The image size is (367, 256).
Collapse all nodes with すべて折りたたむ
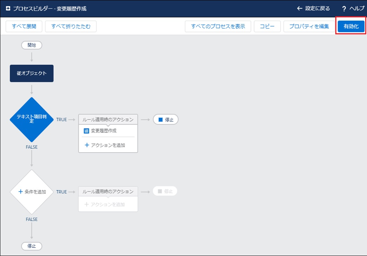click(71, 26)
